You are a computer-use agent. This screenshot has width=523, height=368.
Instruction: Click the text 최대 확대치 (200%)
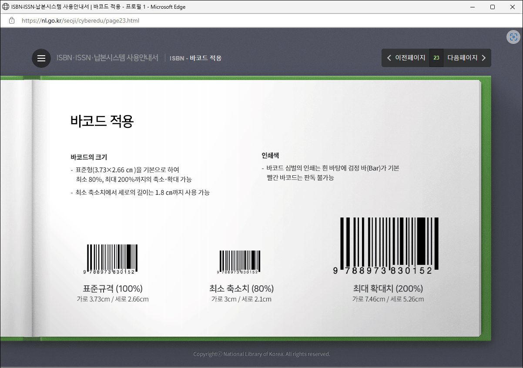[388, 288]
